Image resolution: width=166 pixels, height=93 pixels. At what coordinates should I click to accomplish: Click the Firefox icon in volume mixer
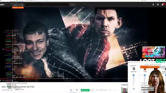pyautogui.click(x=145, y=69)
